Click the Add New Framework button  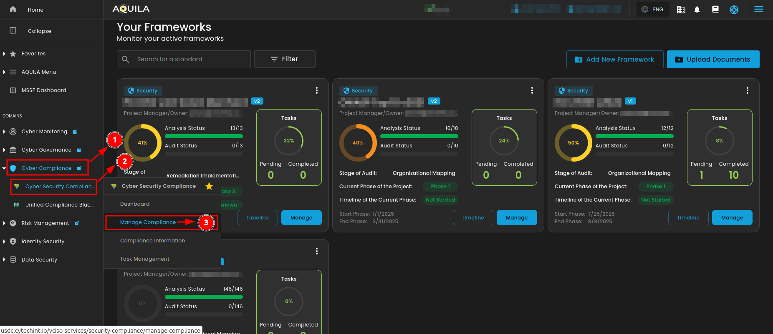tap(615, 60)
